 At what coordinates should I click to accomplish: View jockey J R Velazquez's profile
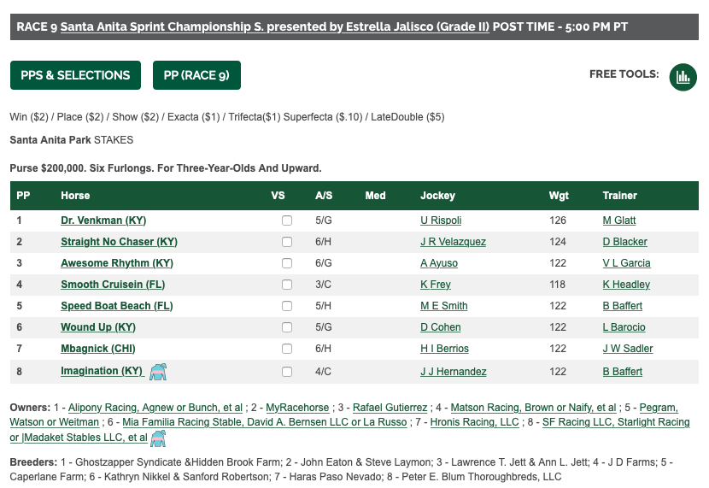click(x=453, y=242)
